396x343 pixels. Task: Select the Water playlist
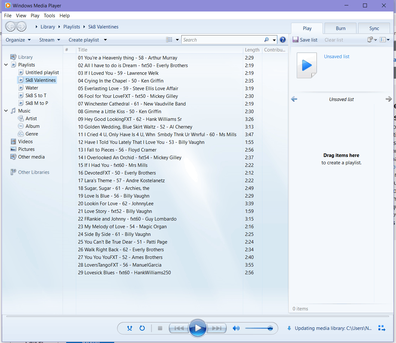point(32,88)
